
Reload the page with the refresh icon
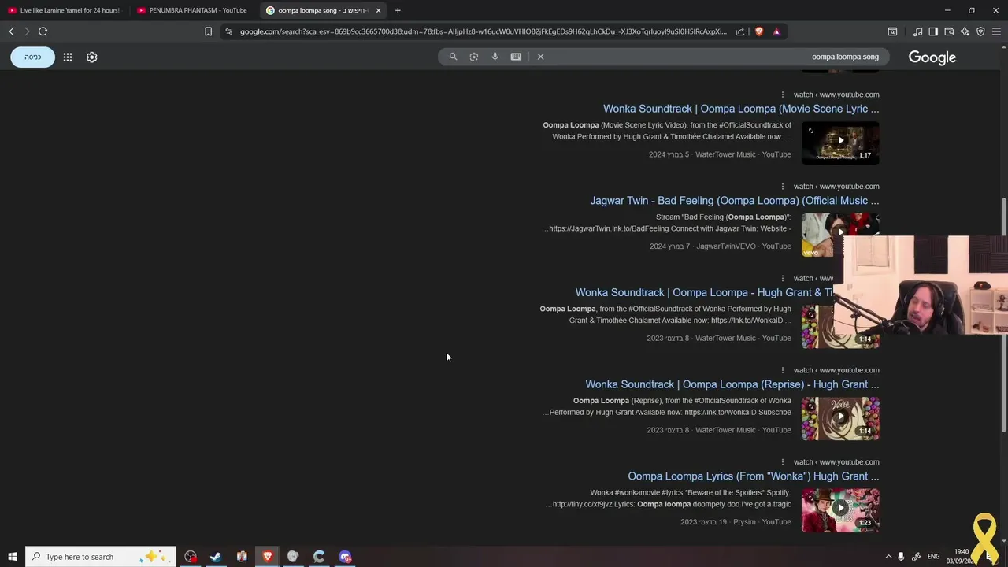tap(43, 31)
